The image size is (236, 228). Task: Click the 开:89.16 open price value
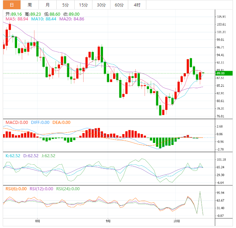(14, 14)
